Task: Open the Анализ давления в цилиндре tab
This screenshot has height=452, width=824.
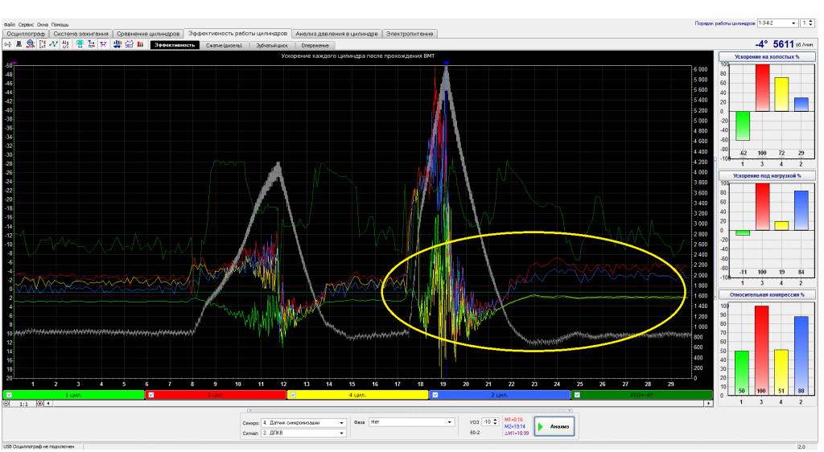Action: click(336, 34)
